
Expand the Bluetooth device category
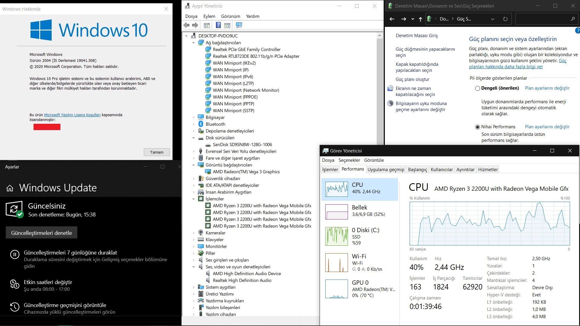[x=194, y=124]
